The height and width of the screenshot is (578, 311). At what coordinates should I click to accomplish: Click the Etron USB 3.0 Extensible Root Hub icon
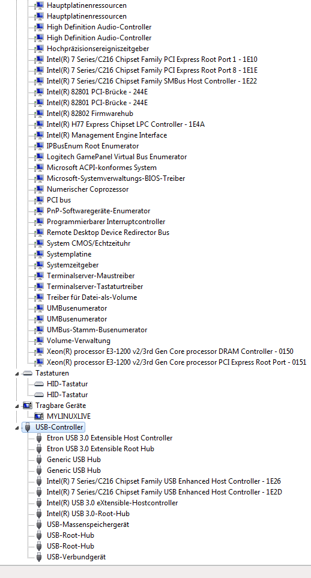point(39,449)
